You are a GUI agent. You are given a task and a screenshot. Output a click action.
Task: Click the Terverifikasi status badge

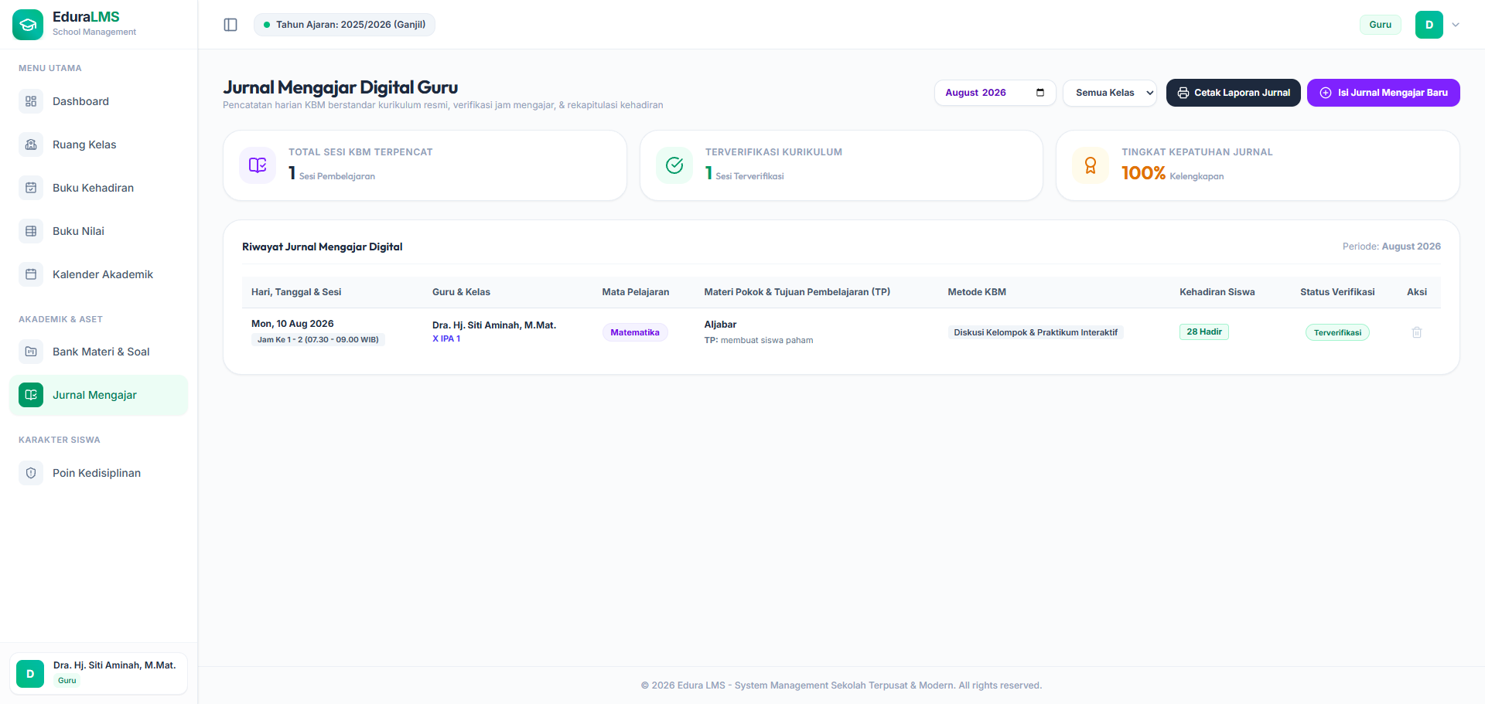click(x=1337, y=332)
